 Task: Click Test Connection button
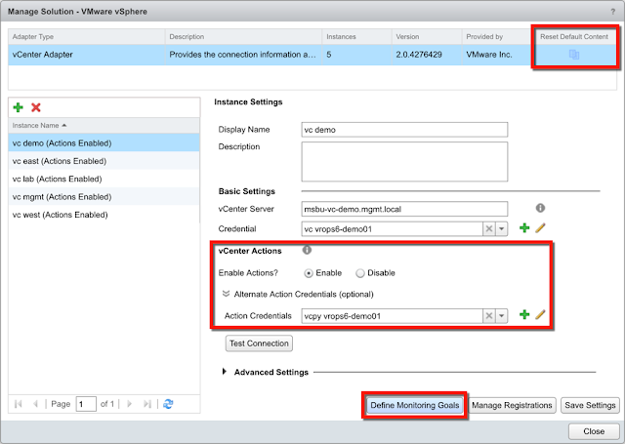click(259, 343)
